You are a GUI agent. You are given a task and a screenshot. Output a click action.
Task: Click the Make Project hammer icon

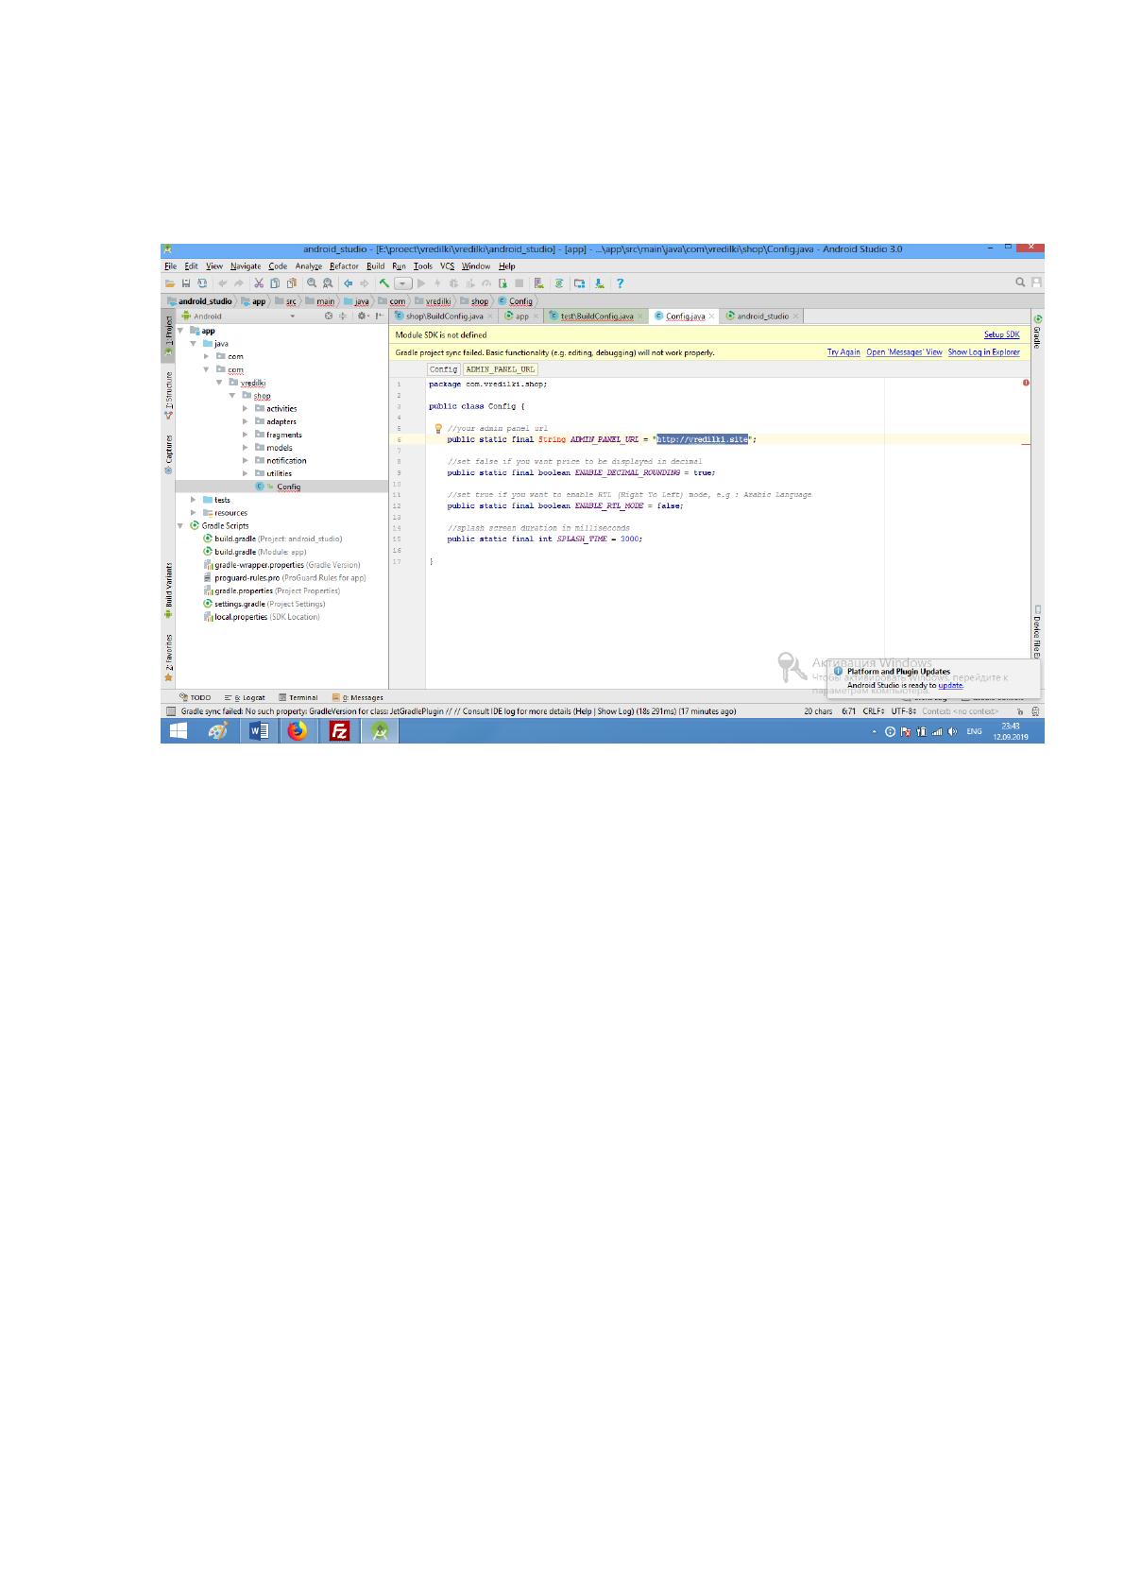[384, 282]
